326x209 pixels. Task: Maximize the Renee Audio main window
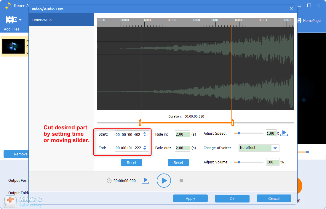(x=309, y=5)
